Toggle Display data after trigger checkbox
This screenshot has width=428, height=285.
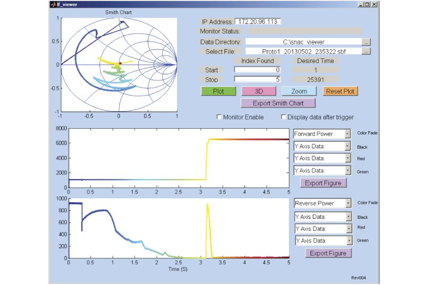tap(284, 117)
